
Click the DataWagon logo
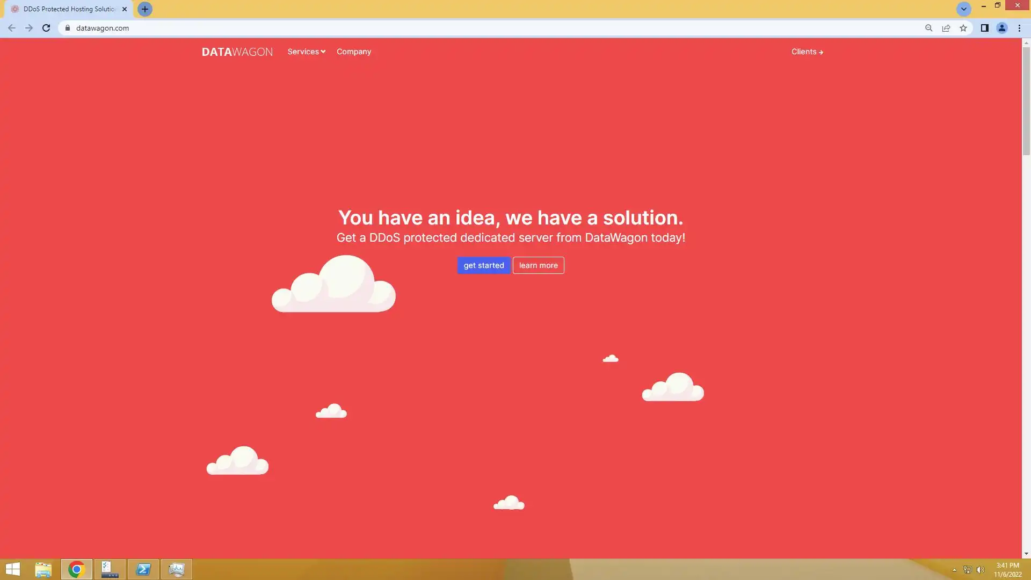click(x=237, y=52)
